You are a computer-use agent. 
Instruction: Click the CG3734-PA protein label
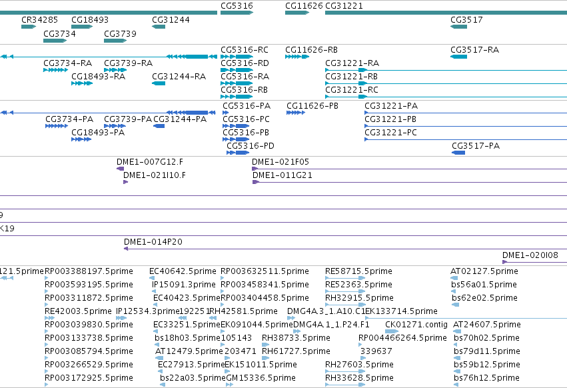69,119
